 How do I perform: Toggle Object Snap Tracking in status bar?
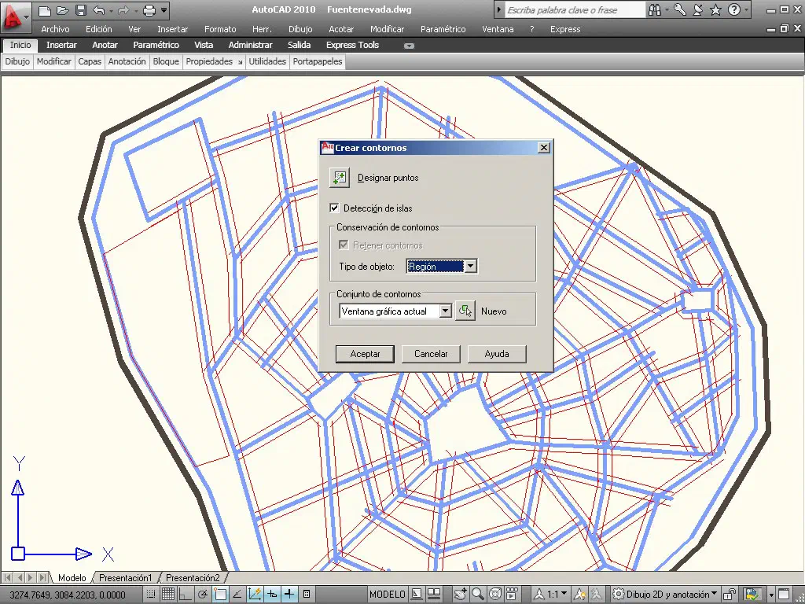tap(237, 595)
